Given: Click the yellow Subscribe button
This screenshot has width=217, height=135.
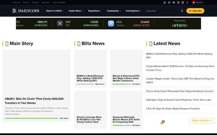Looking at the screenshot, I should coord(195,11).
